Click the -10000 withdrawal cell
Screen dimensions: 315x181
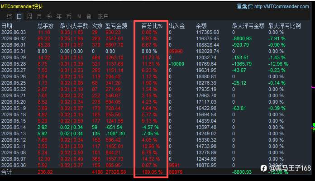click(x=177, y=64)
